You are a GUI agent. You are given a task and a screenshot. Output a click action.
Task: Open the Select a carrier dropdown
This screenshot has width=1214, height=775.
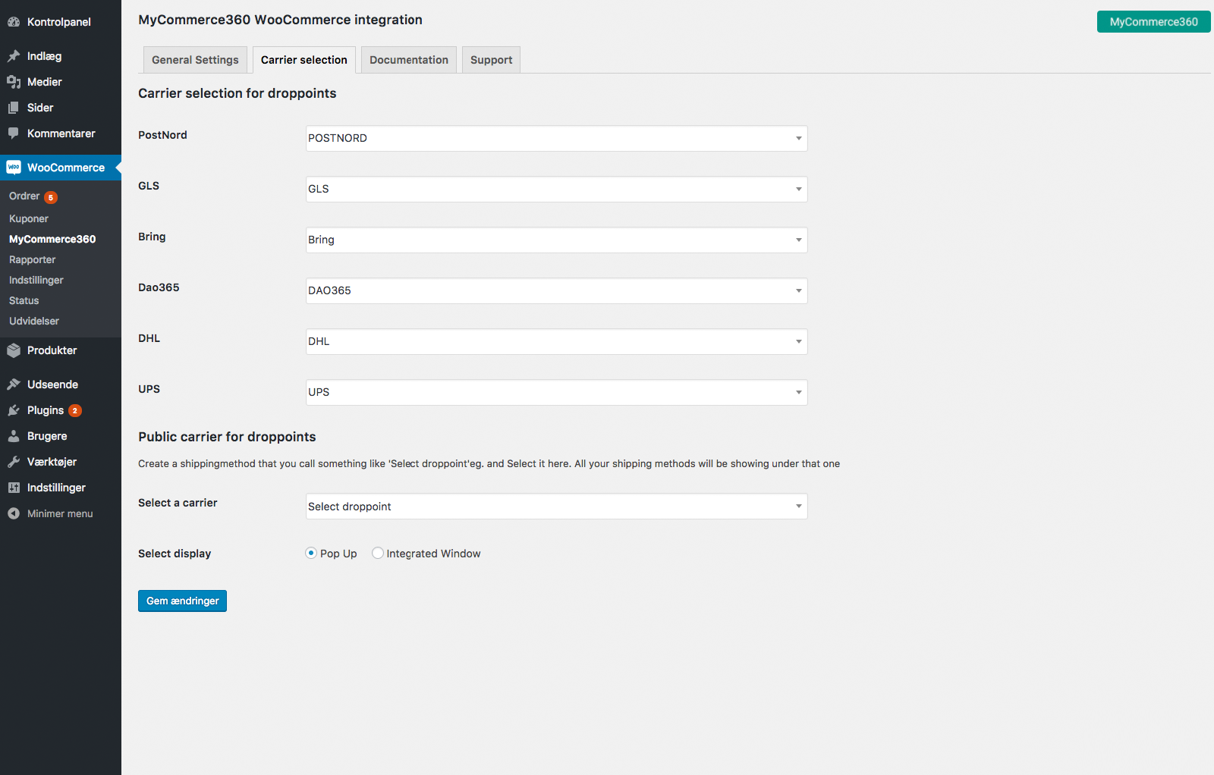pyautogui.click(x=556, y=507)
